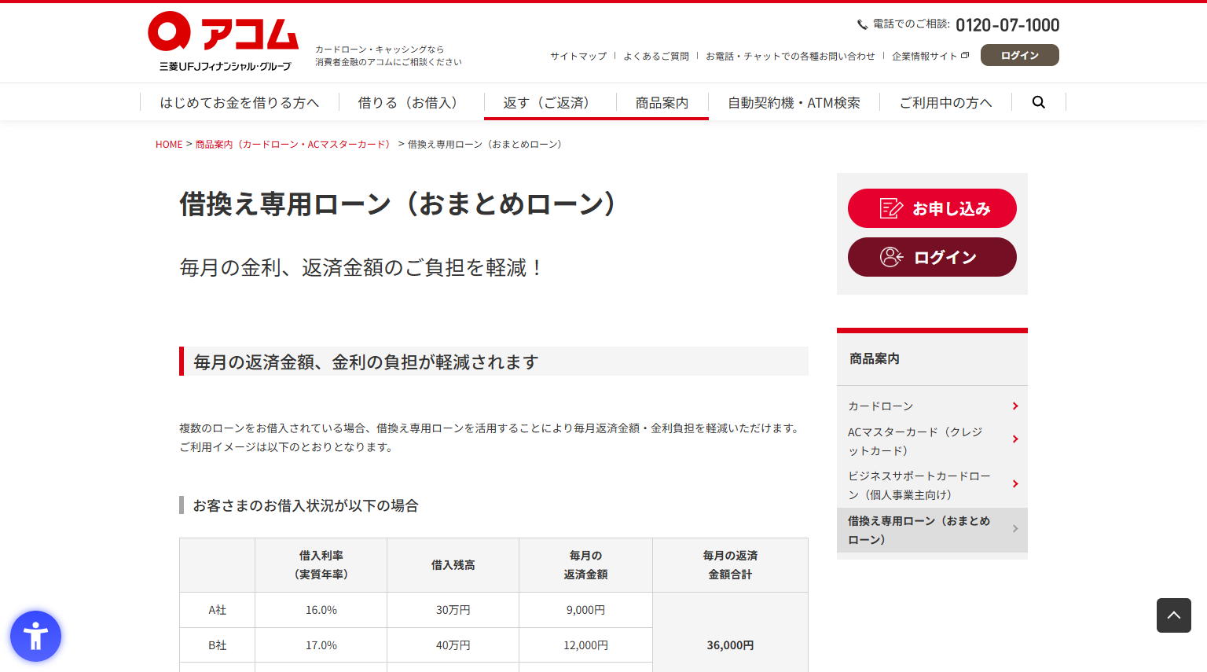
Task: Click the アコム logo
Action: coord(223,42)
